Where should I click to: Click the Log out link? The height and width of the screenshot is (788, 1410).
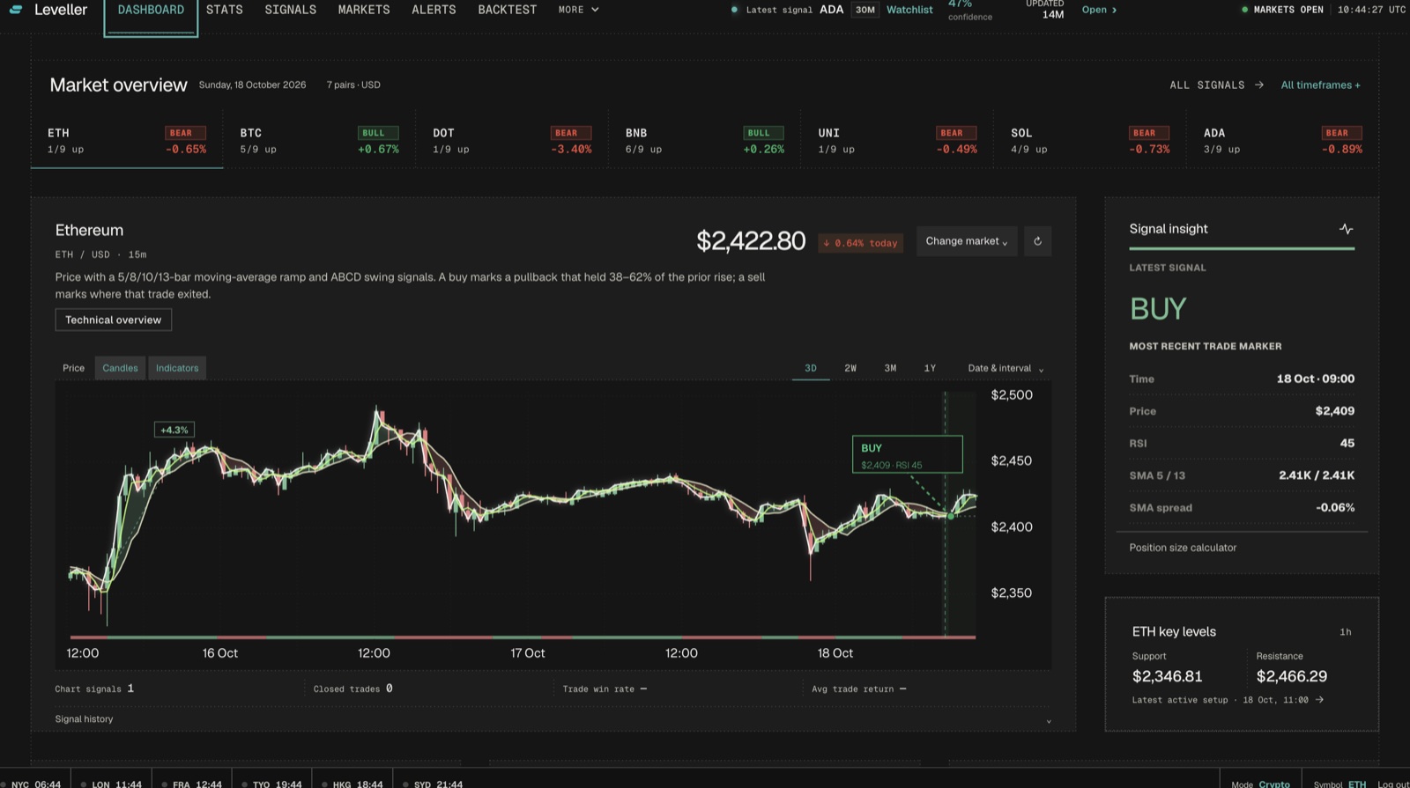click(1392, 784)
